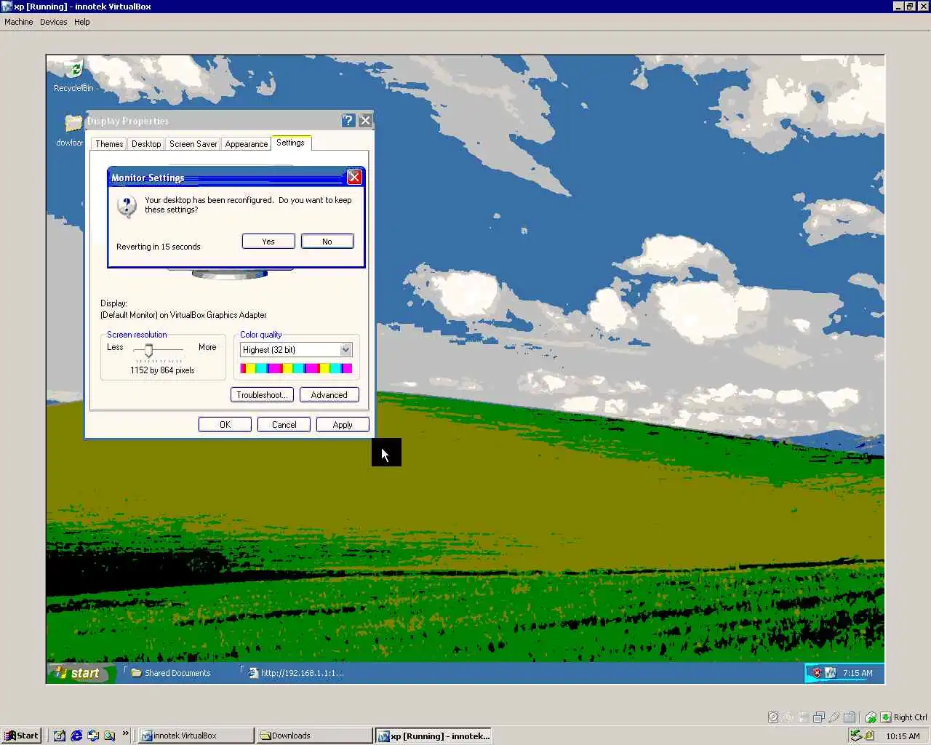Open the VirtualBox Help menu
This screenshot has height=745, width=931.
tap(82, 22)
